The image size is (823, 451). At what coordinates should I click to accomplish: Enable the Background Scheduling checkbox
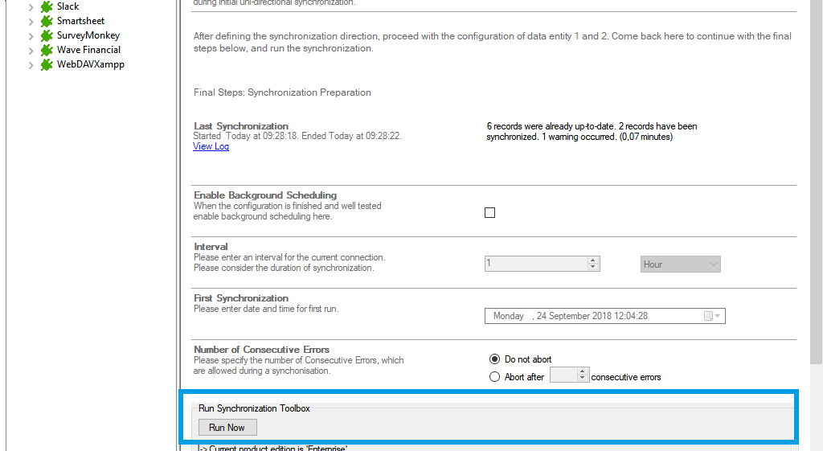coord(490,213)
